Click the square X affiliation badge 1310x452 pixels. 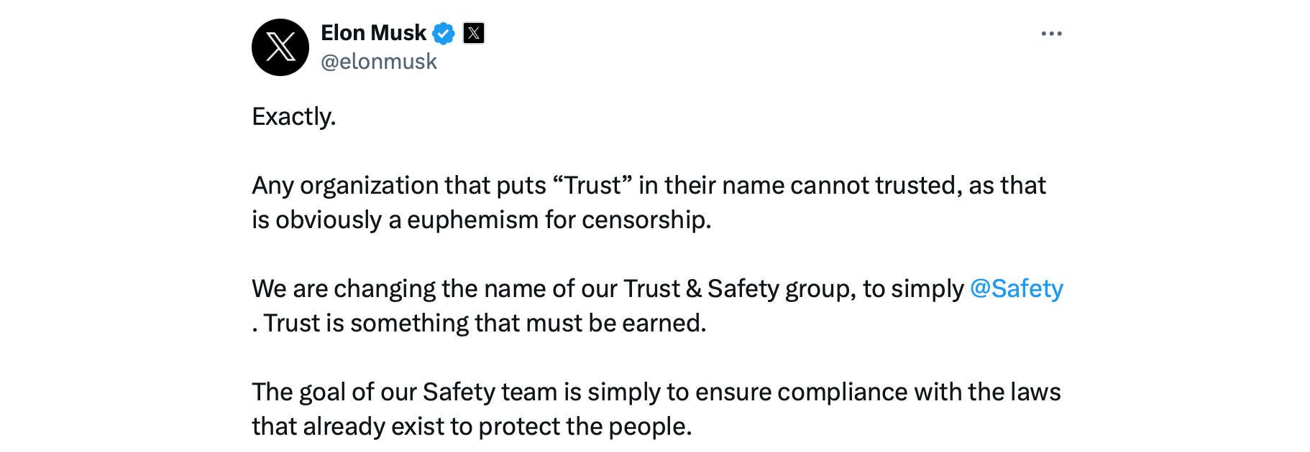coord(474,33)
